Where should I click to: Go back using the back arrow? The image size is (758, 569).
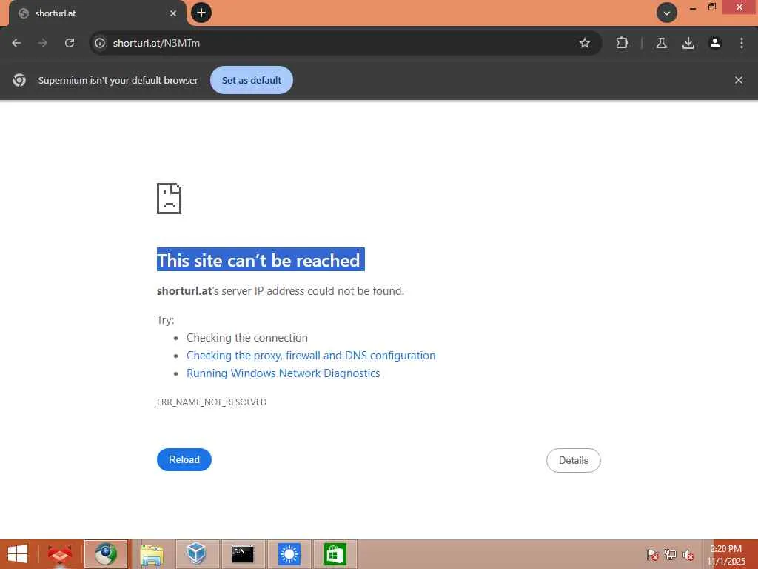(16, 43)
